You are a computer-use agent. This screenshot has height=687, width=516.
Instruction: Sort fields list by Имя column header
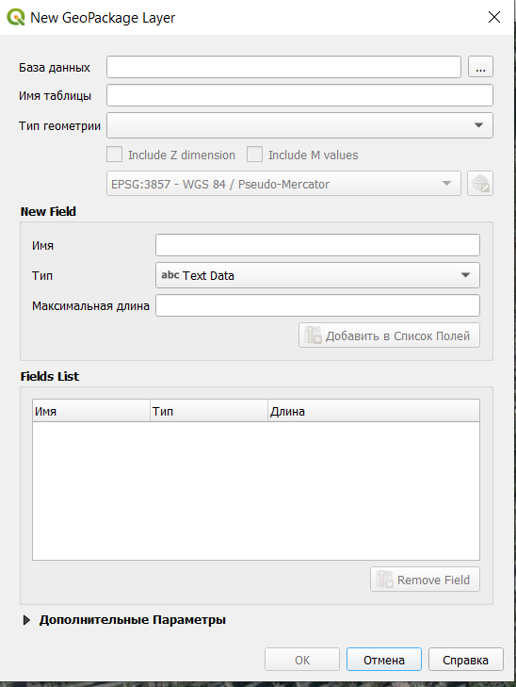(x=91, y=411)
